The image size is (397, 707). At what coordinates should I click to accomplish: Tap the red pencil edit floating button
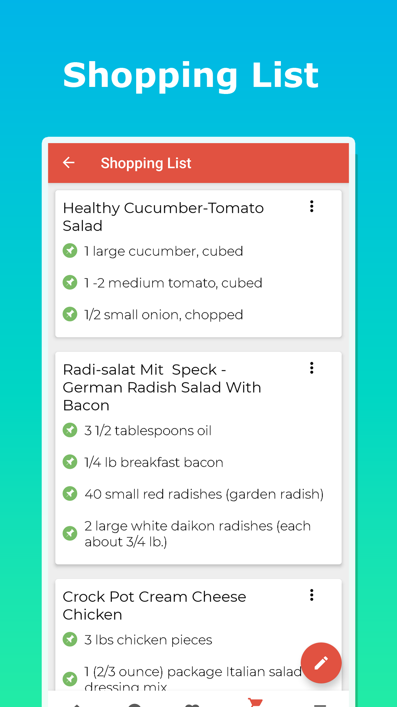pos(321,662)
